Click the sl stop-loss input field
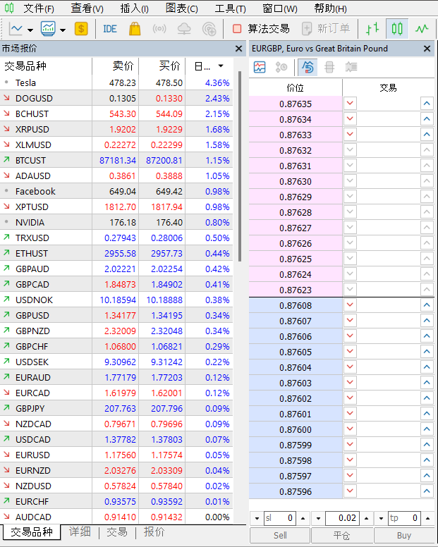Viewport: 438px width, 547px height. [280, 518]
